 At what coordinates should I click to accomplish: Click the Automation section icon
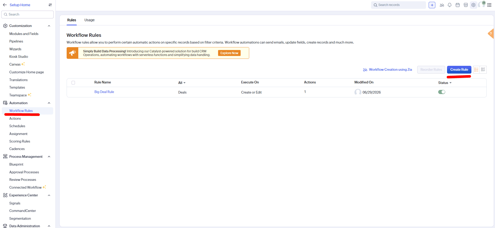tap(5, 103)
